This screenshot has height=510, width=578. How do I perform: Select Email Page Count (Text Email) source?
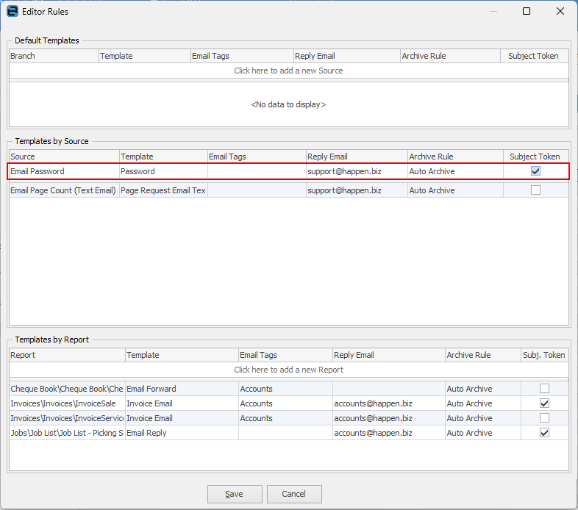tap(64, 190)
